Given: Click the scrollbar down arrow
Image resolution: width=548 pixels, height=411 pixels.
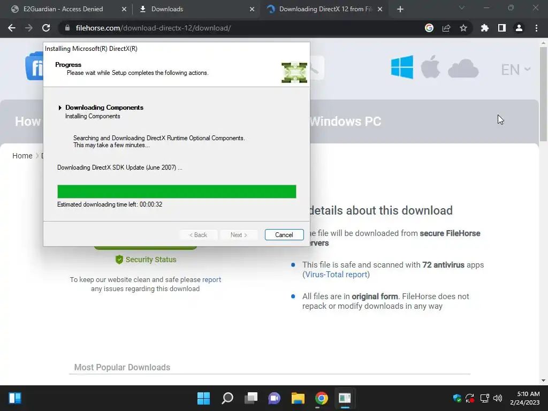Looking at the screenshot, I should point(543,380).
